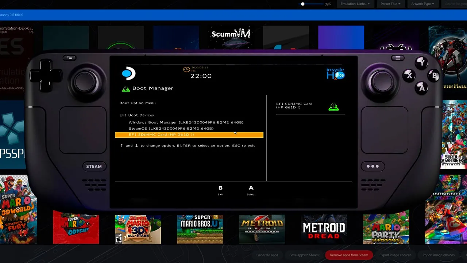Click Import image choices
The image size is (467, 263).
439,255
